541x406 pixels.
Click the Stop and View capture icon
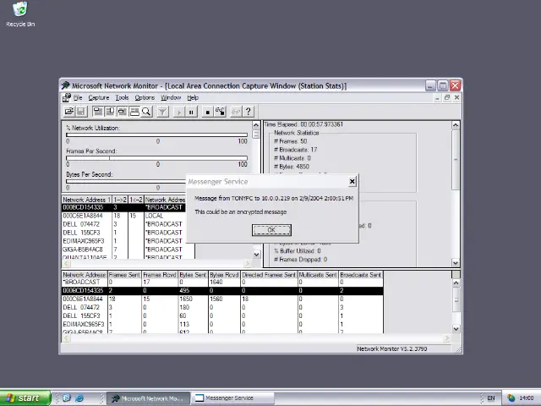pos(220,112)
